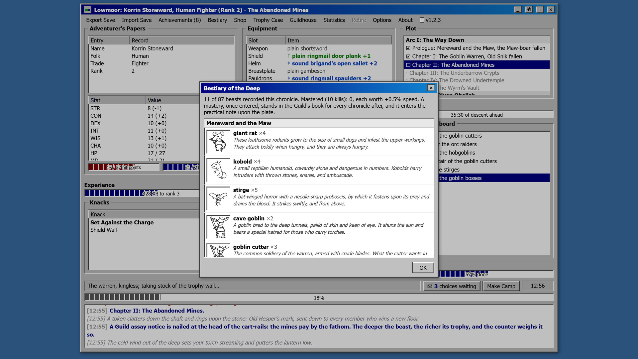Screen dimensions: 638x359
Task: Toggle the Chapter I: The Goblin Warren checkbox
Action: (x=408, y=57)
